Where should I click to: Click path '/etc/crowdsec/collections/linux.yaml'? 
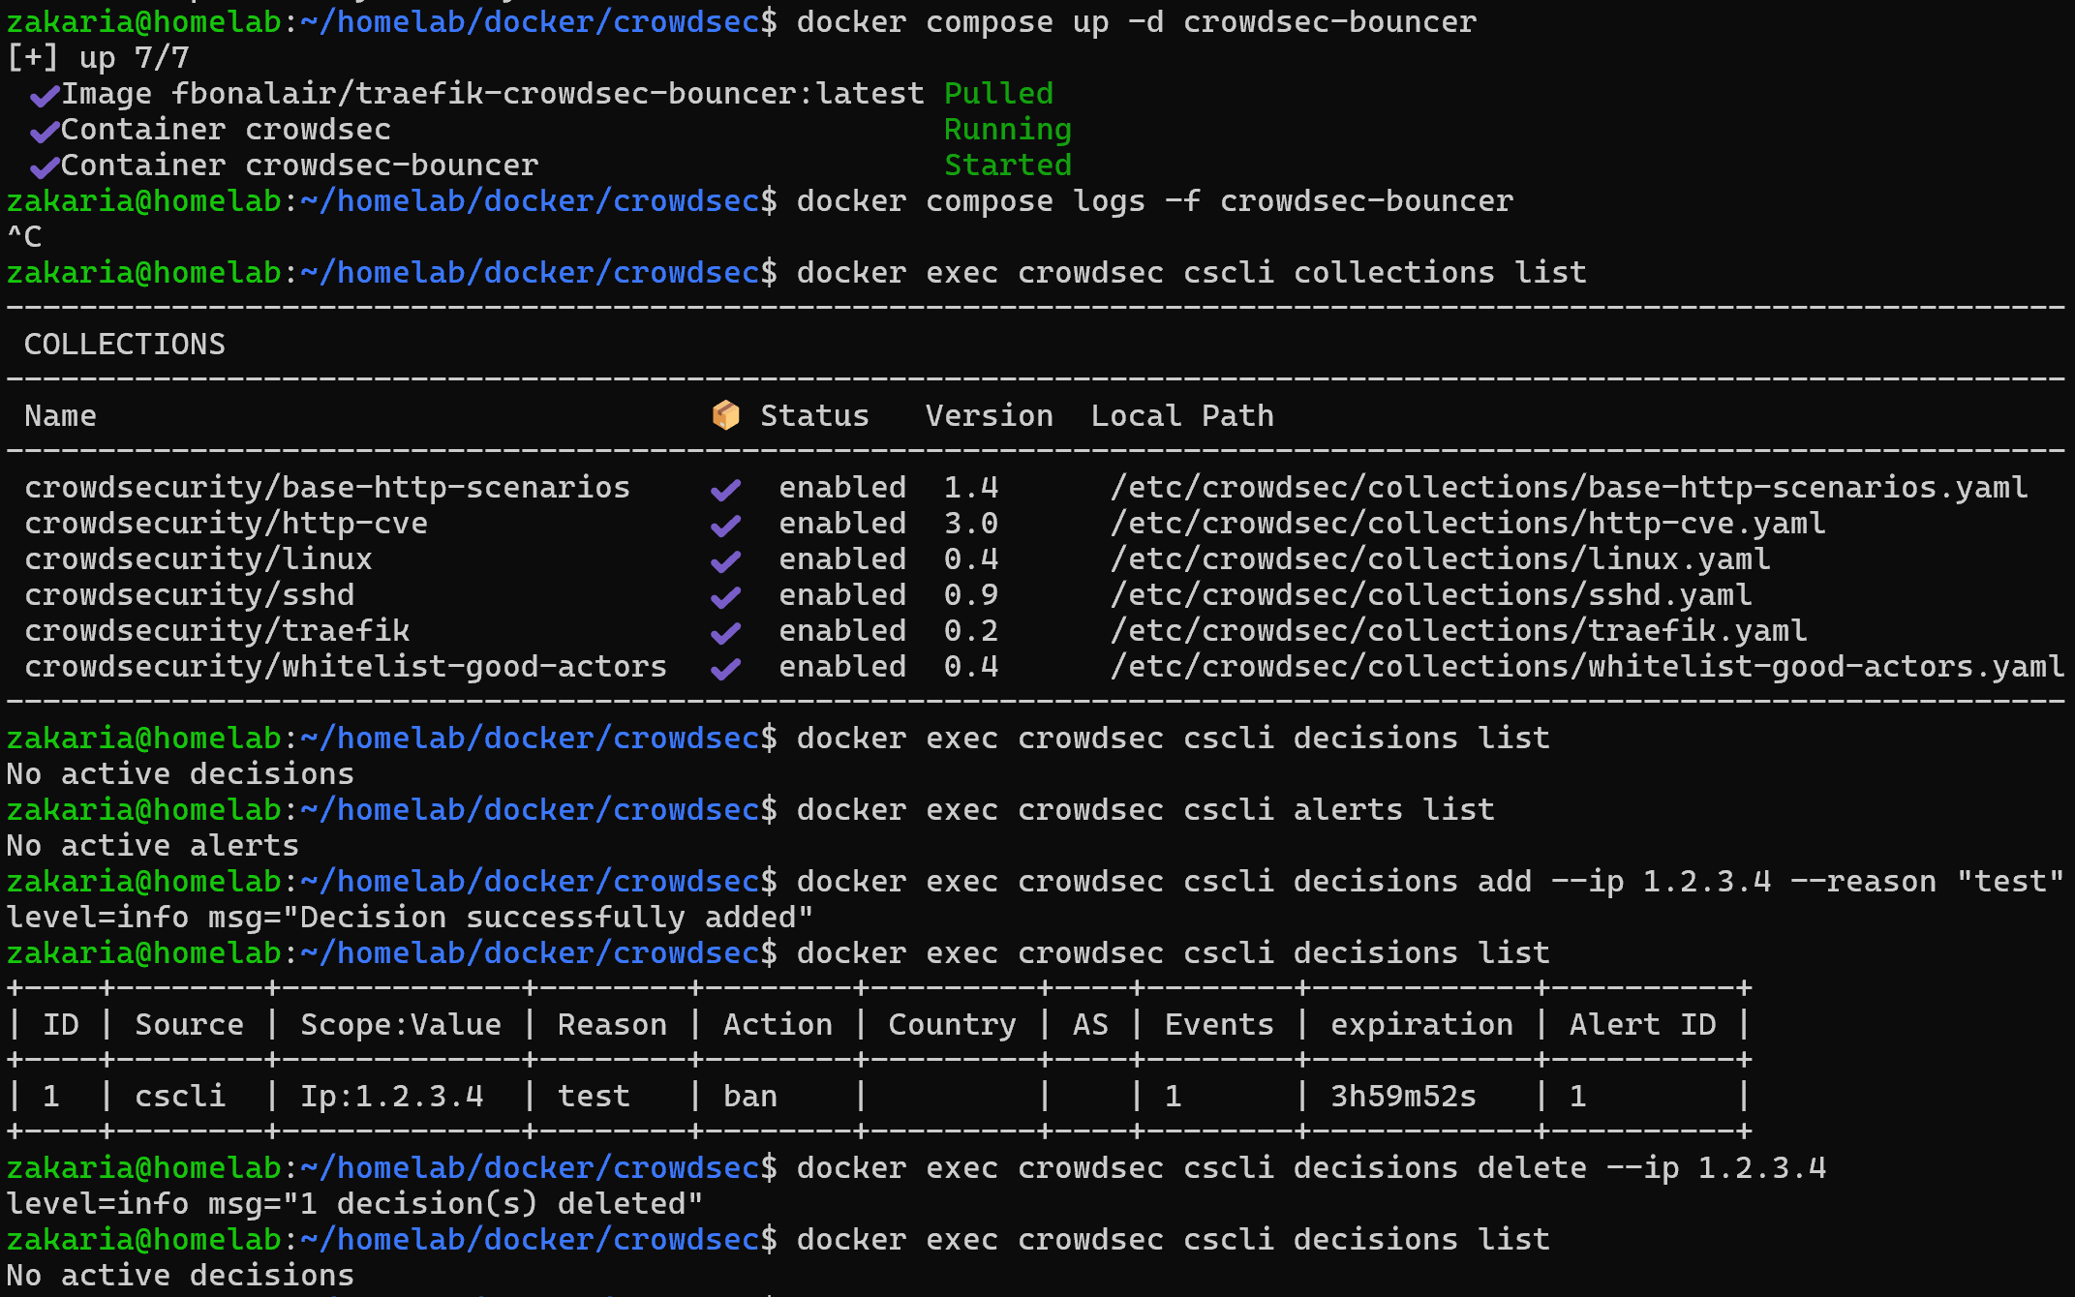1440,559
